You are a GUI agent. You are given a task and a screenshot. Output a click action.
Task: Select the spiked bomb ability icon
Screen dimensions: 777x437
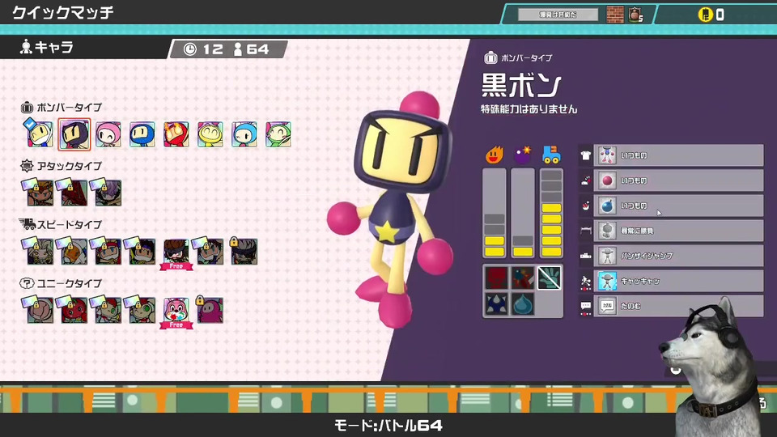coord(496,303)
